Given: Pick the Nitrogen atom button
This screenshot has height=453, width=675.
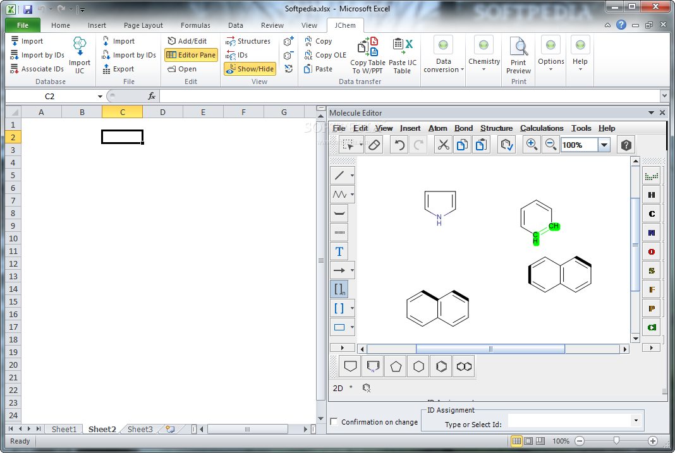Looking at the screenshot, I should (x=652, y=233).
